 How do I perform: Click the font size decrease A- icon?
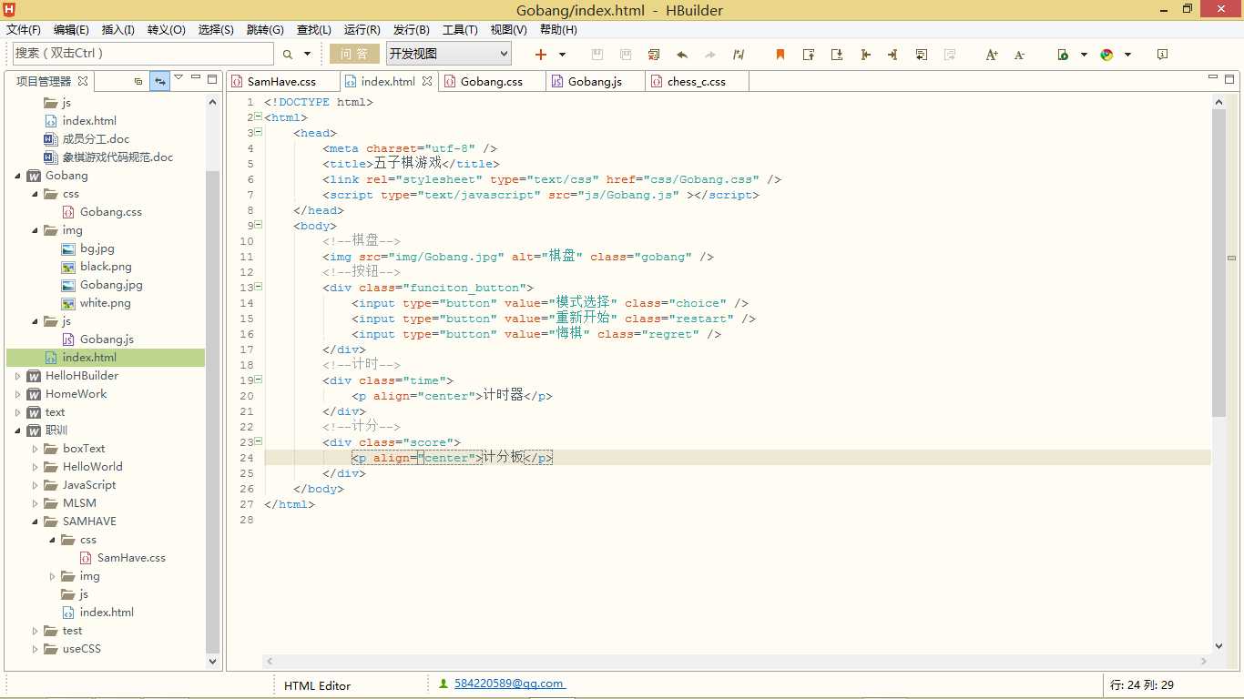pos(1020,55)
